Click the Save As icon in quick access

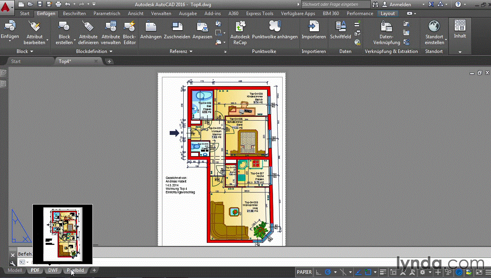pyautogui.click(x=49, y=4)
